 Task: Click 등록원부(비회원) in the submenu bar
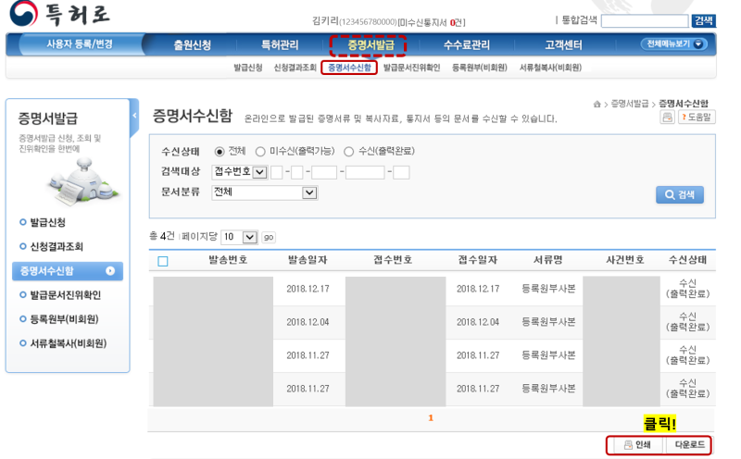coord(480,68)
